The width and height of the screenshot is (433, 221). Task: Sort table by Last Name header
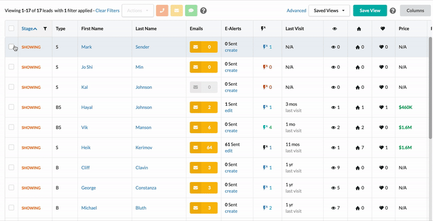coord(146,29)
